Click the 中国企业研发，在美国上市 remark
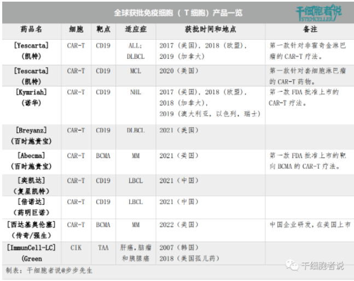Screen dimensions: 354x281 (310, 225)
